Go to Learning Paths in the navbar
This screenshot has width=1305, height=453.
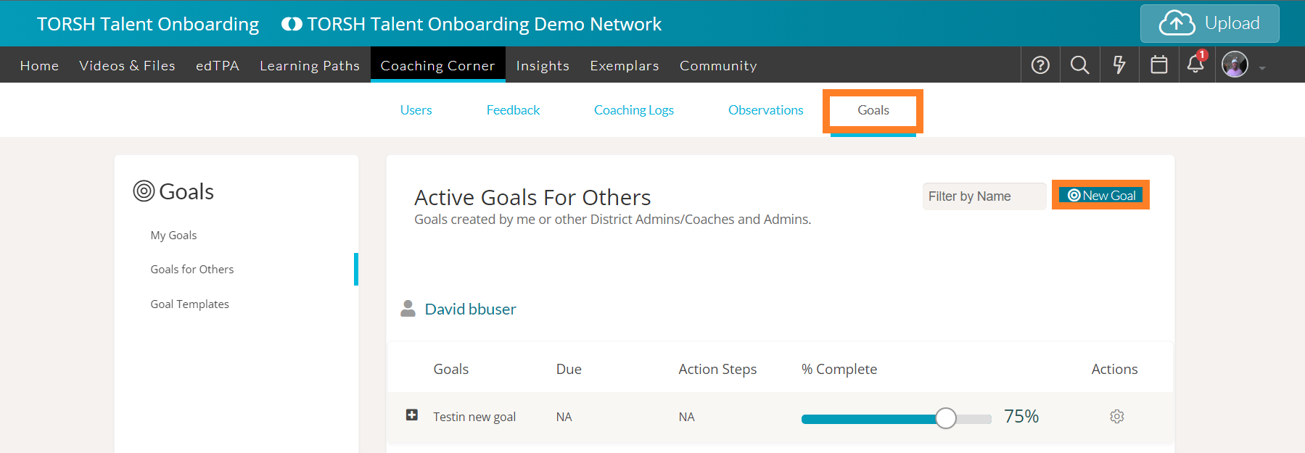310,66
